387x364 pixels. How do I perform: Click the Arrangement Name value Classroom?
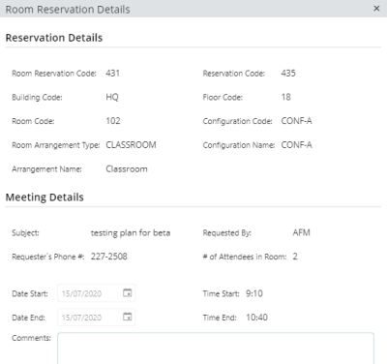point(127,169)
